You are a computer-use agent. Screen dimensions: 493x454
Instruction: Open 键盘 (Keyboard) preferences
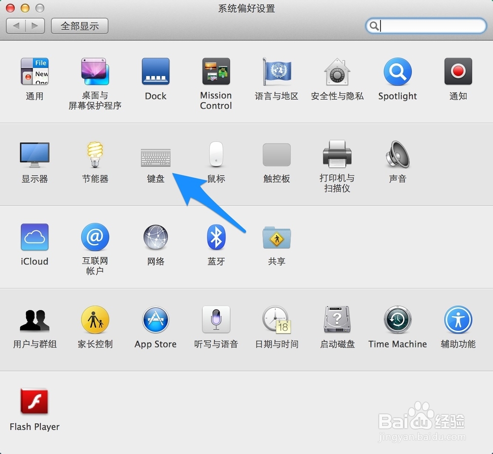tap(156, 157)
